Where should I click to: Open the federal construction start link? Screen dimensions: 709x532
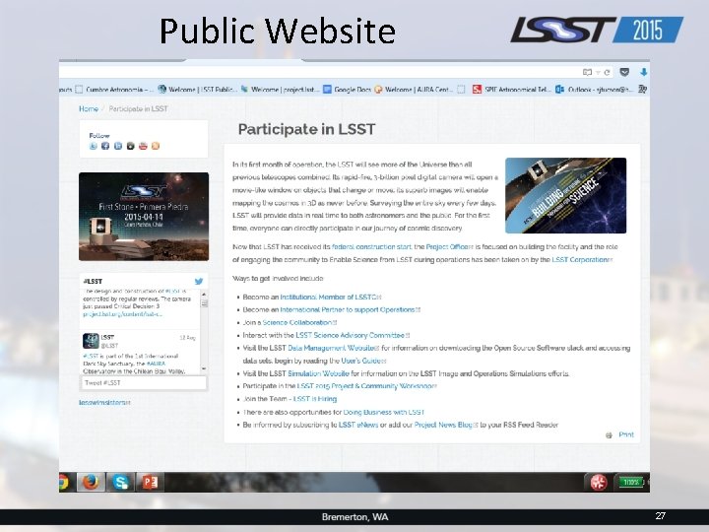[371, 247]
